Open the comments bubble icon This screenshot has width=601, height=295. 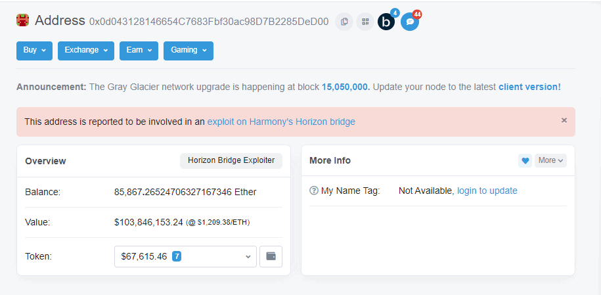(410, 22)
